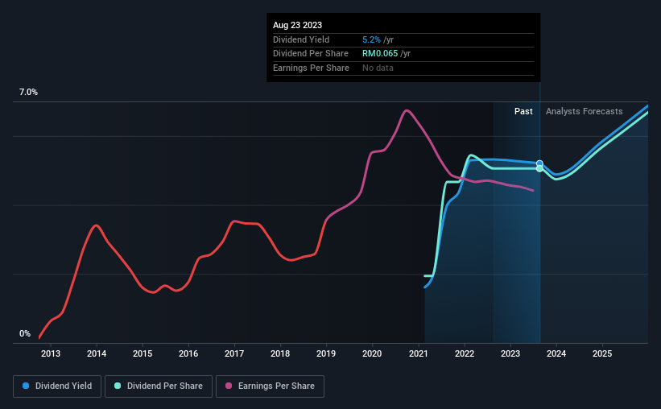This screenshot has width=661, height=409.
Task: Click the 2019 x-axis year label
Action: (x=326, y=353)
